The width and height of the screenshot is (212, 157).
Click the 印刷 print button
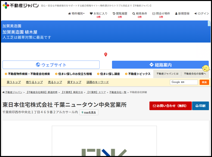200,106
